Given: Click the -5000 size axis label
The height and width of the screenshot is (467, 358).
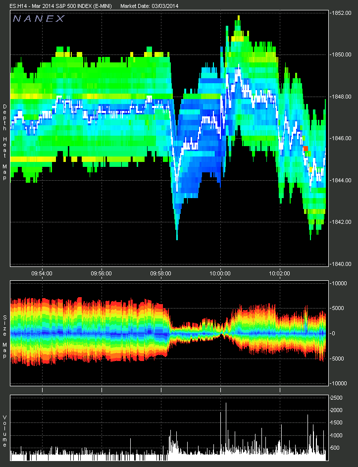Looking at the screenshot, I should (338, 359).
